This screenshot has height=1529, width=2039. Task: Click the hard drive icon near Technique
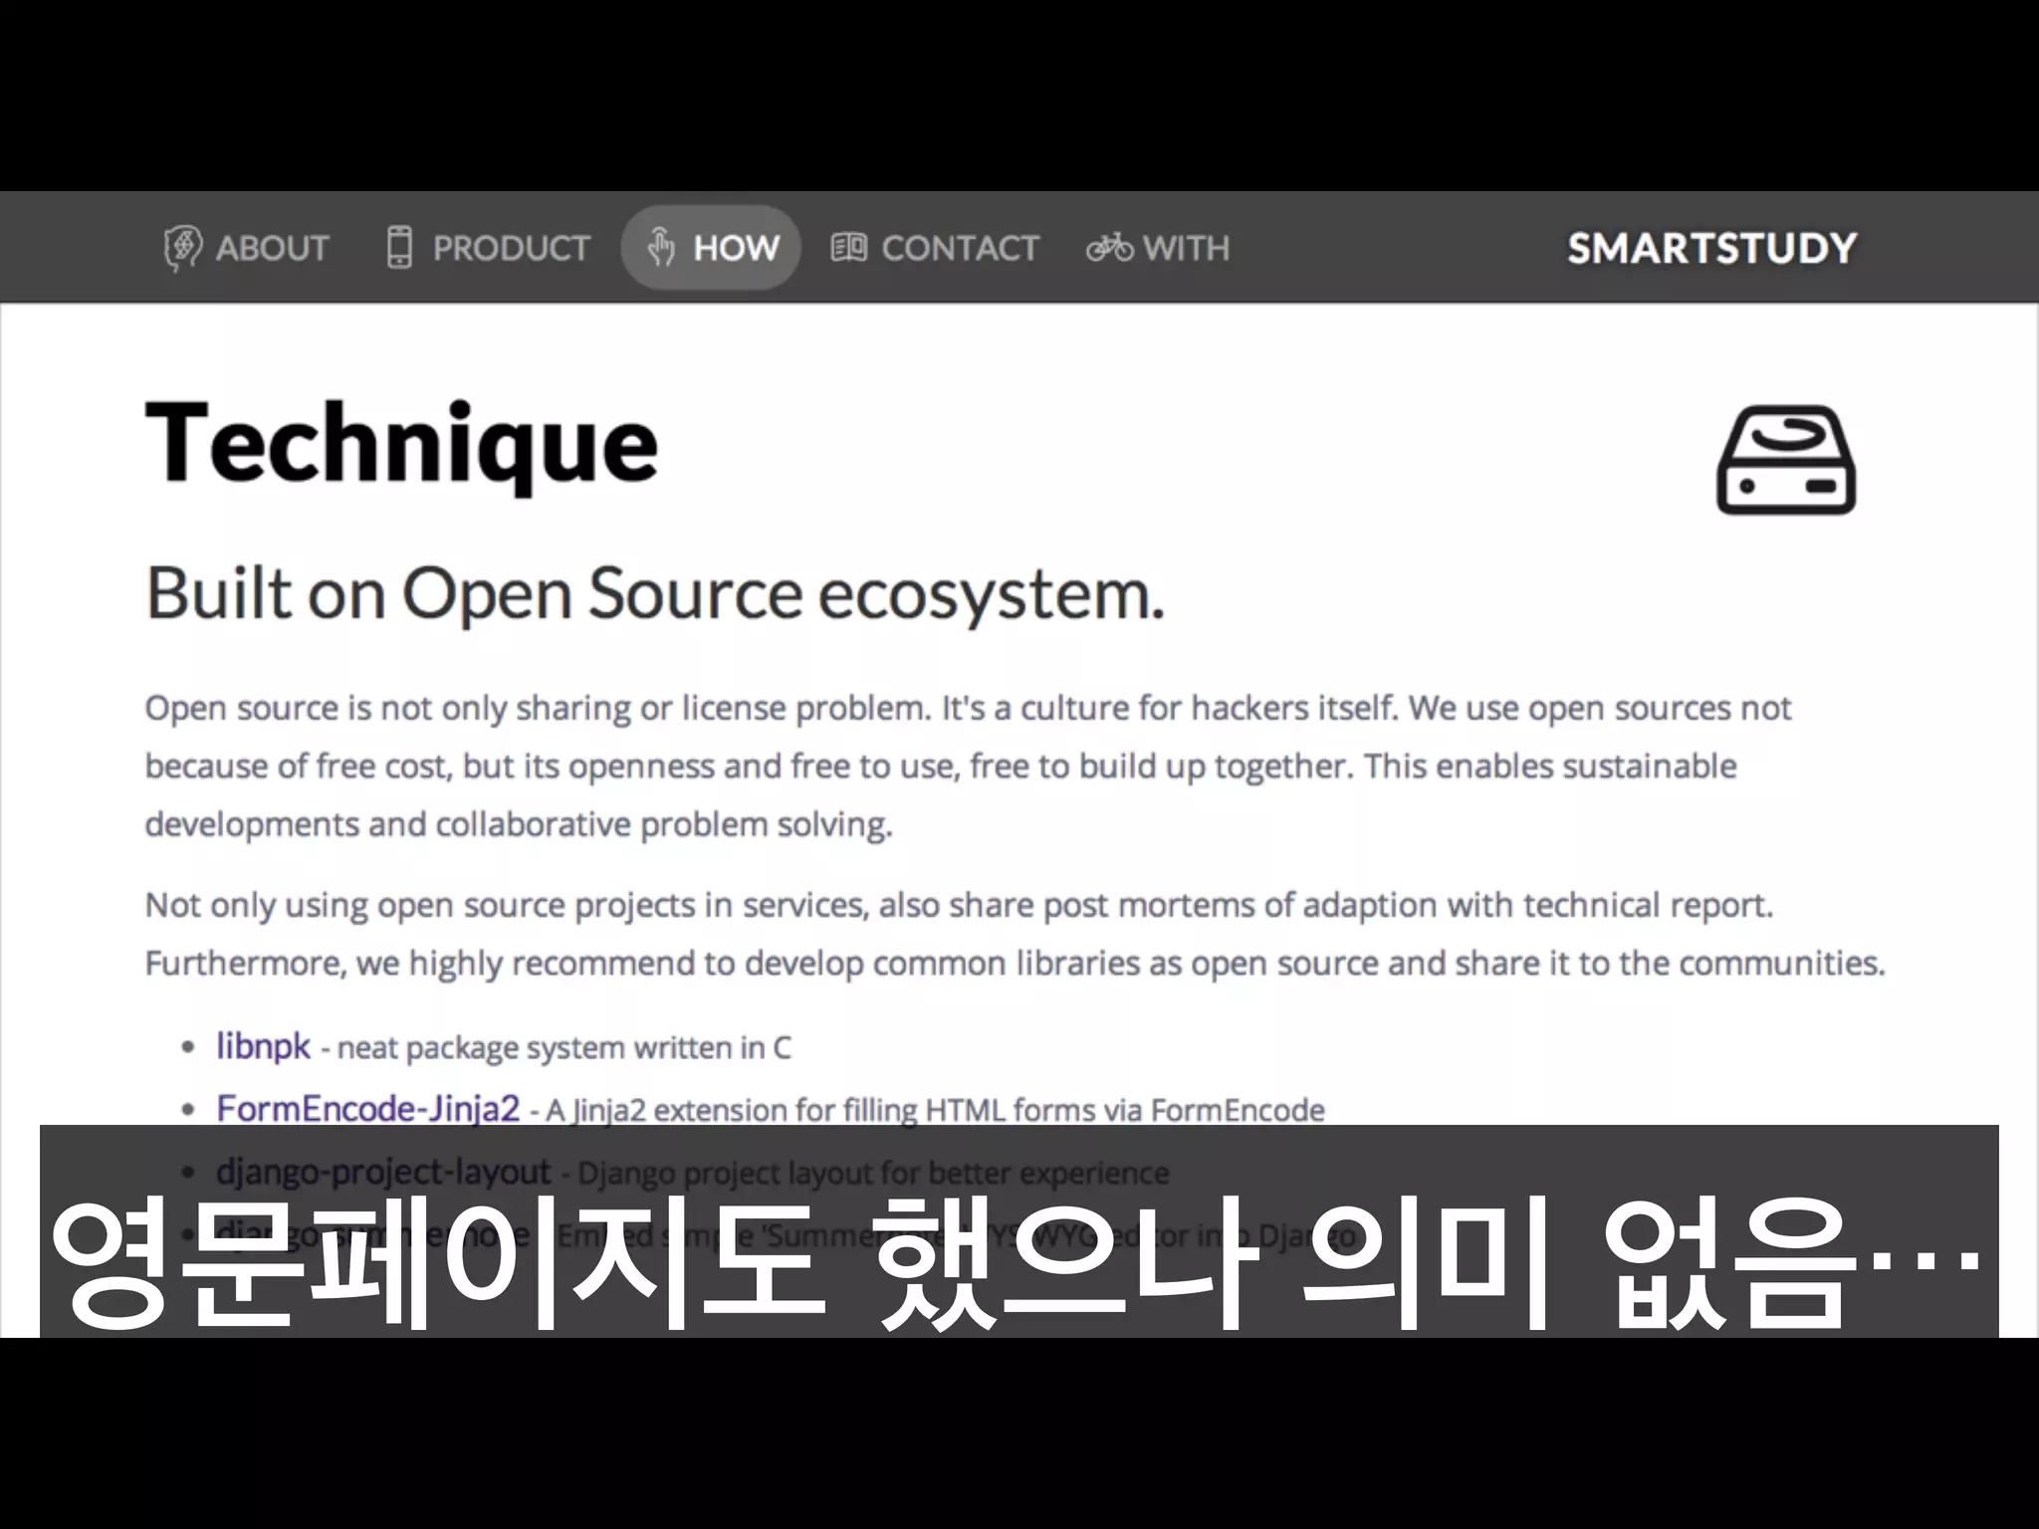click(x=1786, y=460)
